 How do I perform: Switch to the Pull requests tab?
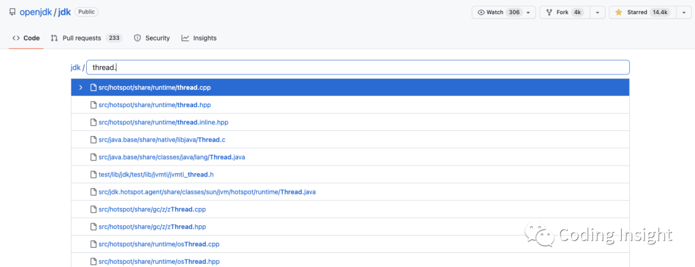coord(86,38)
